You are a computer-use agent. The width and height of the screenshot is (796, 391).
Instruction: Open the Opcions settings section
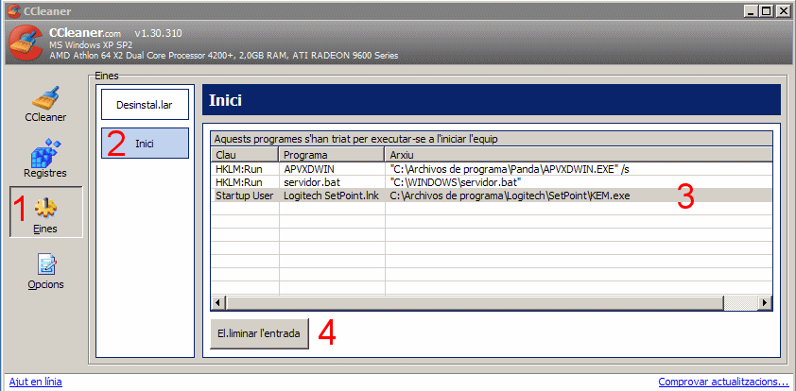(45, 271)
